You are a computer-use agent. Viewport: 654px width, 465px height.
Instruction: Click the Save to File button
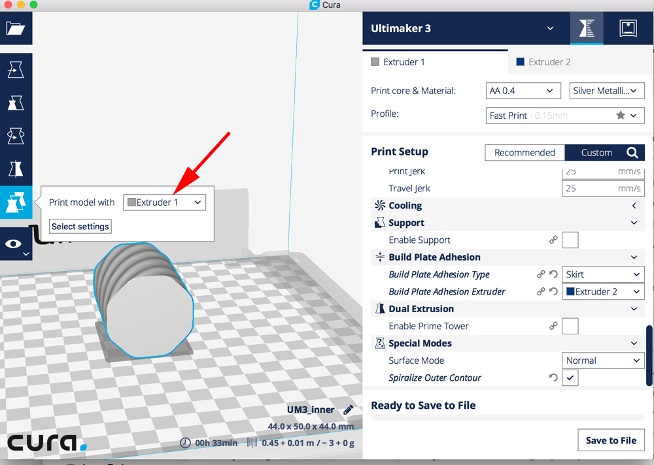click(x=611, y=440)
